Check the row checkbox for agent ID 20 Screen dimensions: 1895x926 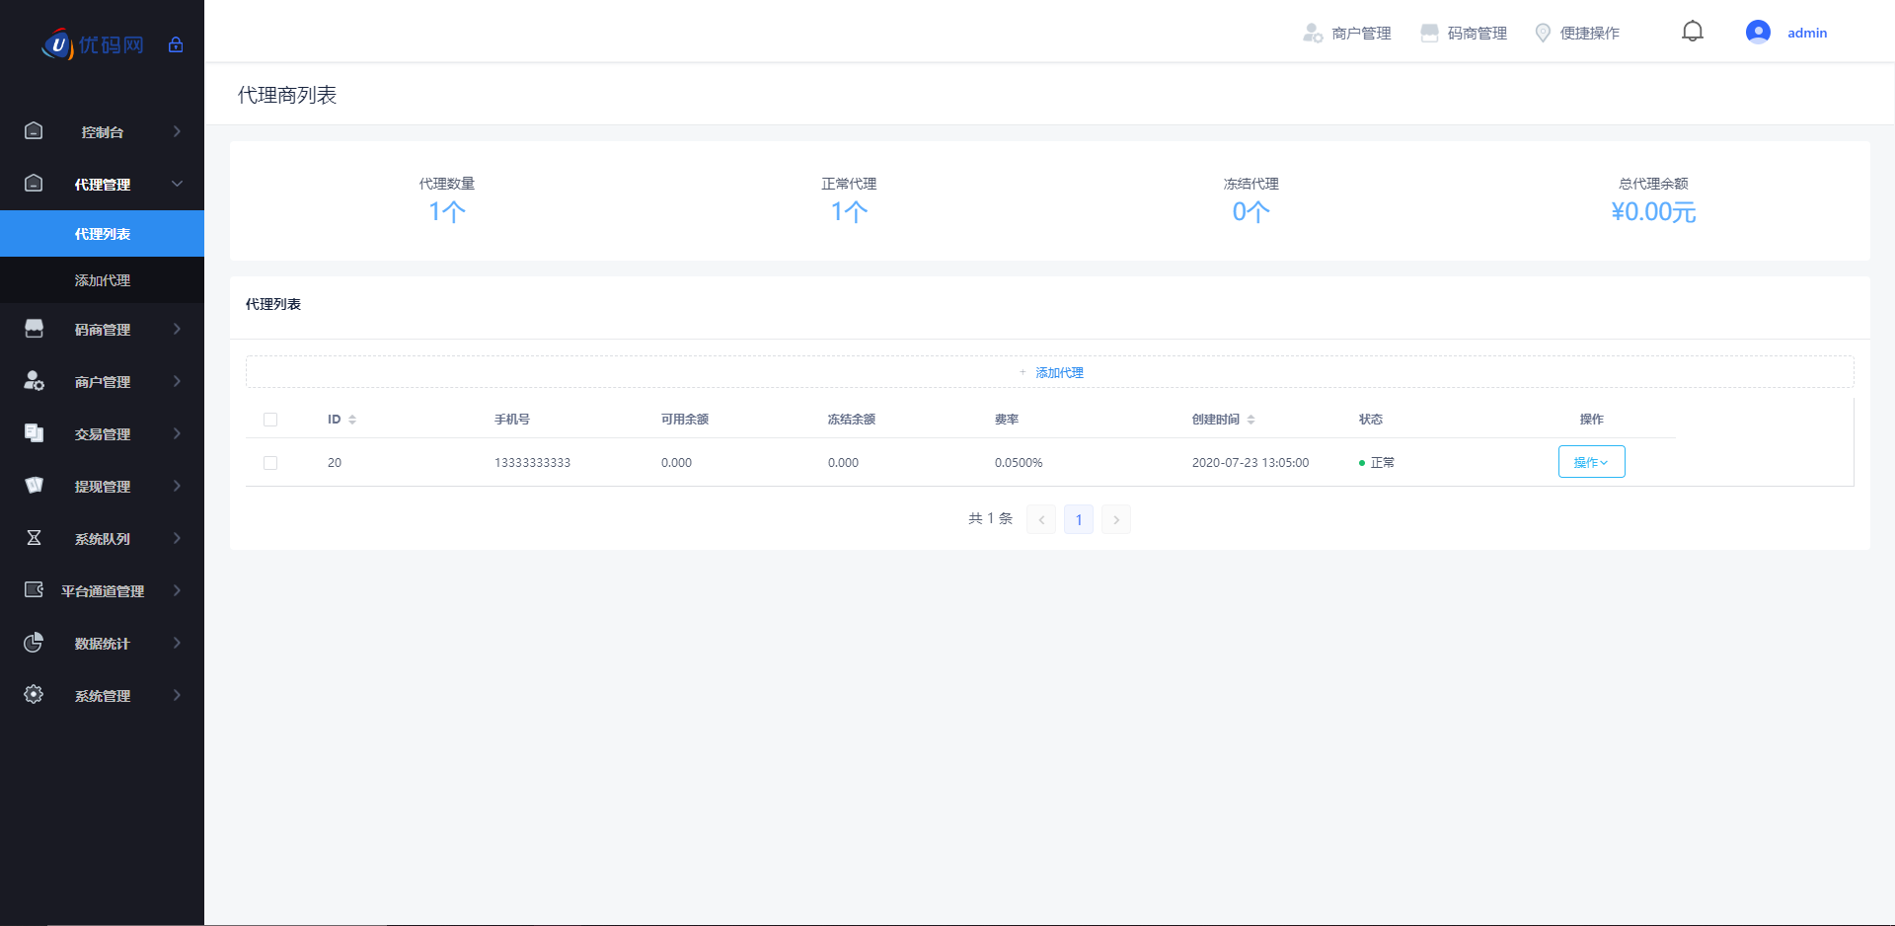click(x=270, y=463)
